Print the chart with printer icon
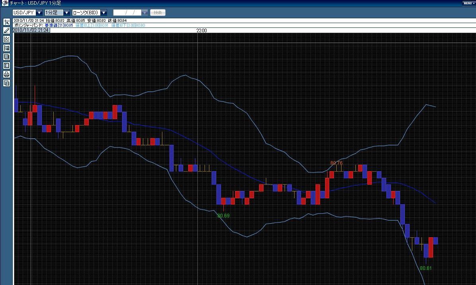476x285 pixels. point(6,74)
